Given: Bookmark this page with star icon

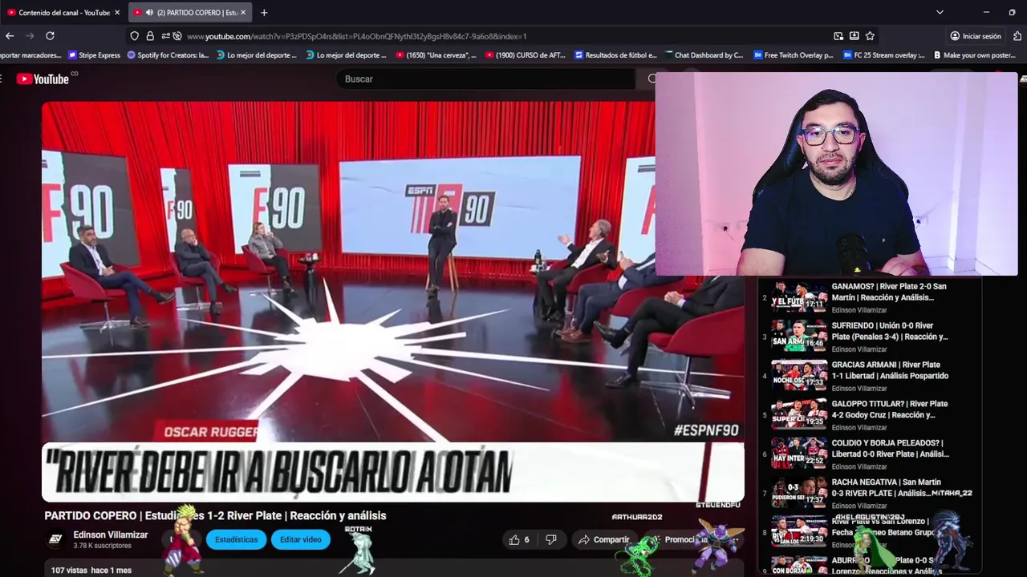Looking at the screenshot, I should click(870, 36).
